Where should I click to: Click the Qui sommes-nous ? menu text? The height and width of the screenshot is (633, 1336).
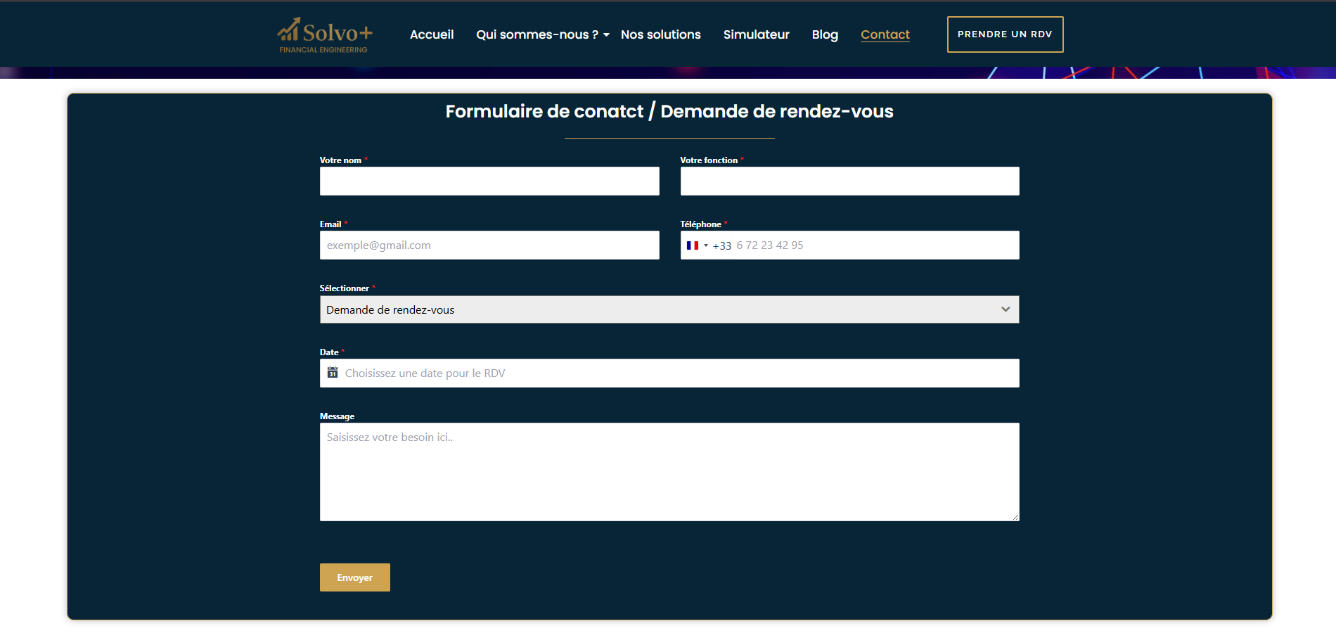pos(537,34)
